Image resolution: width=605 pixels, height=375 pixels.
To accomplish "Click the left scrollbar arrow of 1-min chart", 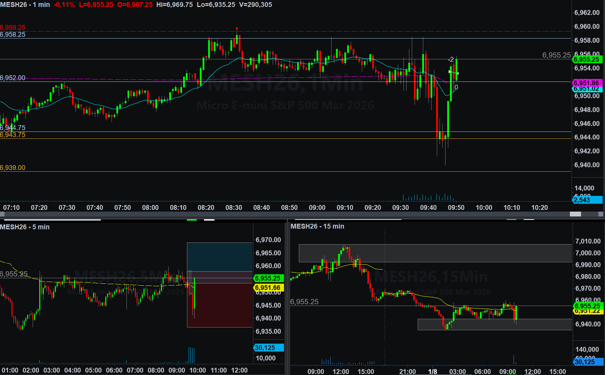I will click(2, 214).
